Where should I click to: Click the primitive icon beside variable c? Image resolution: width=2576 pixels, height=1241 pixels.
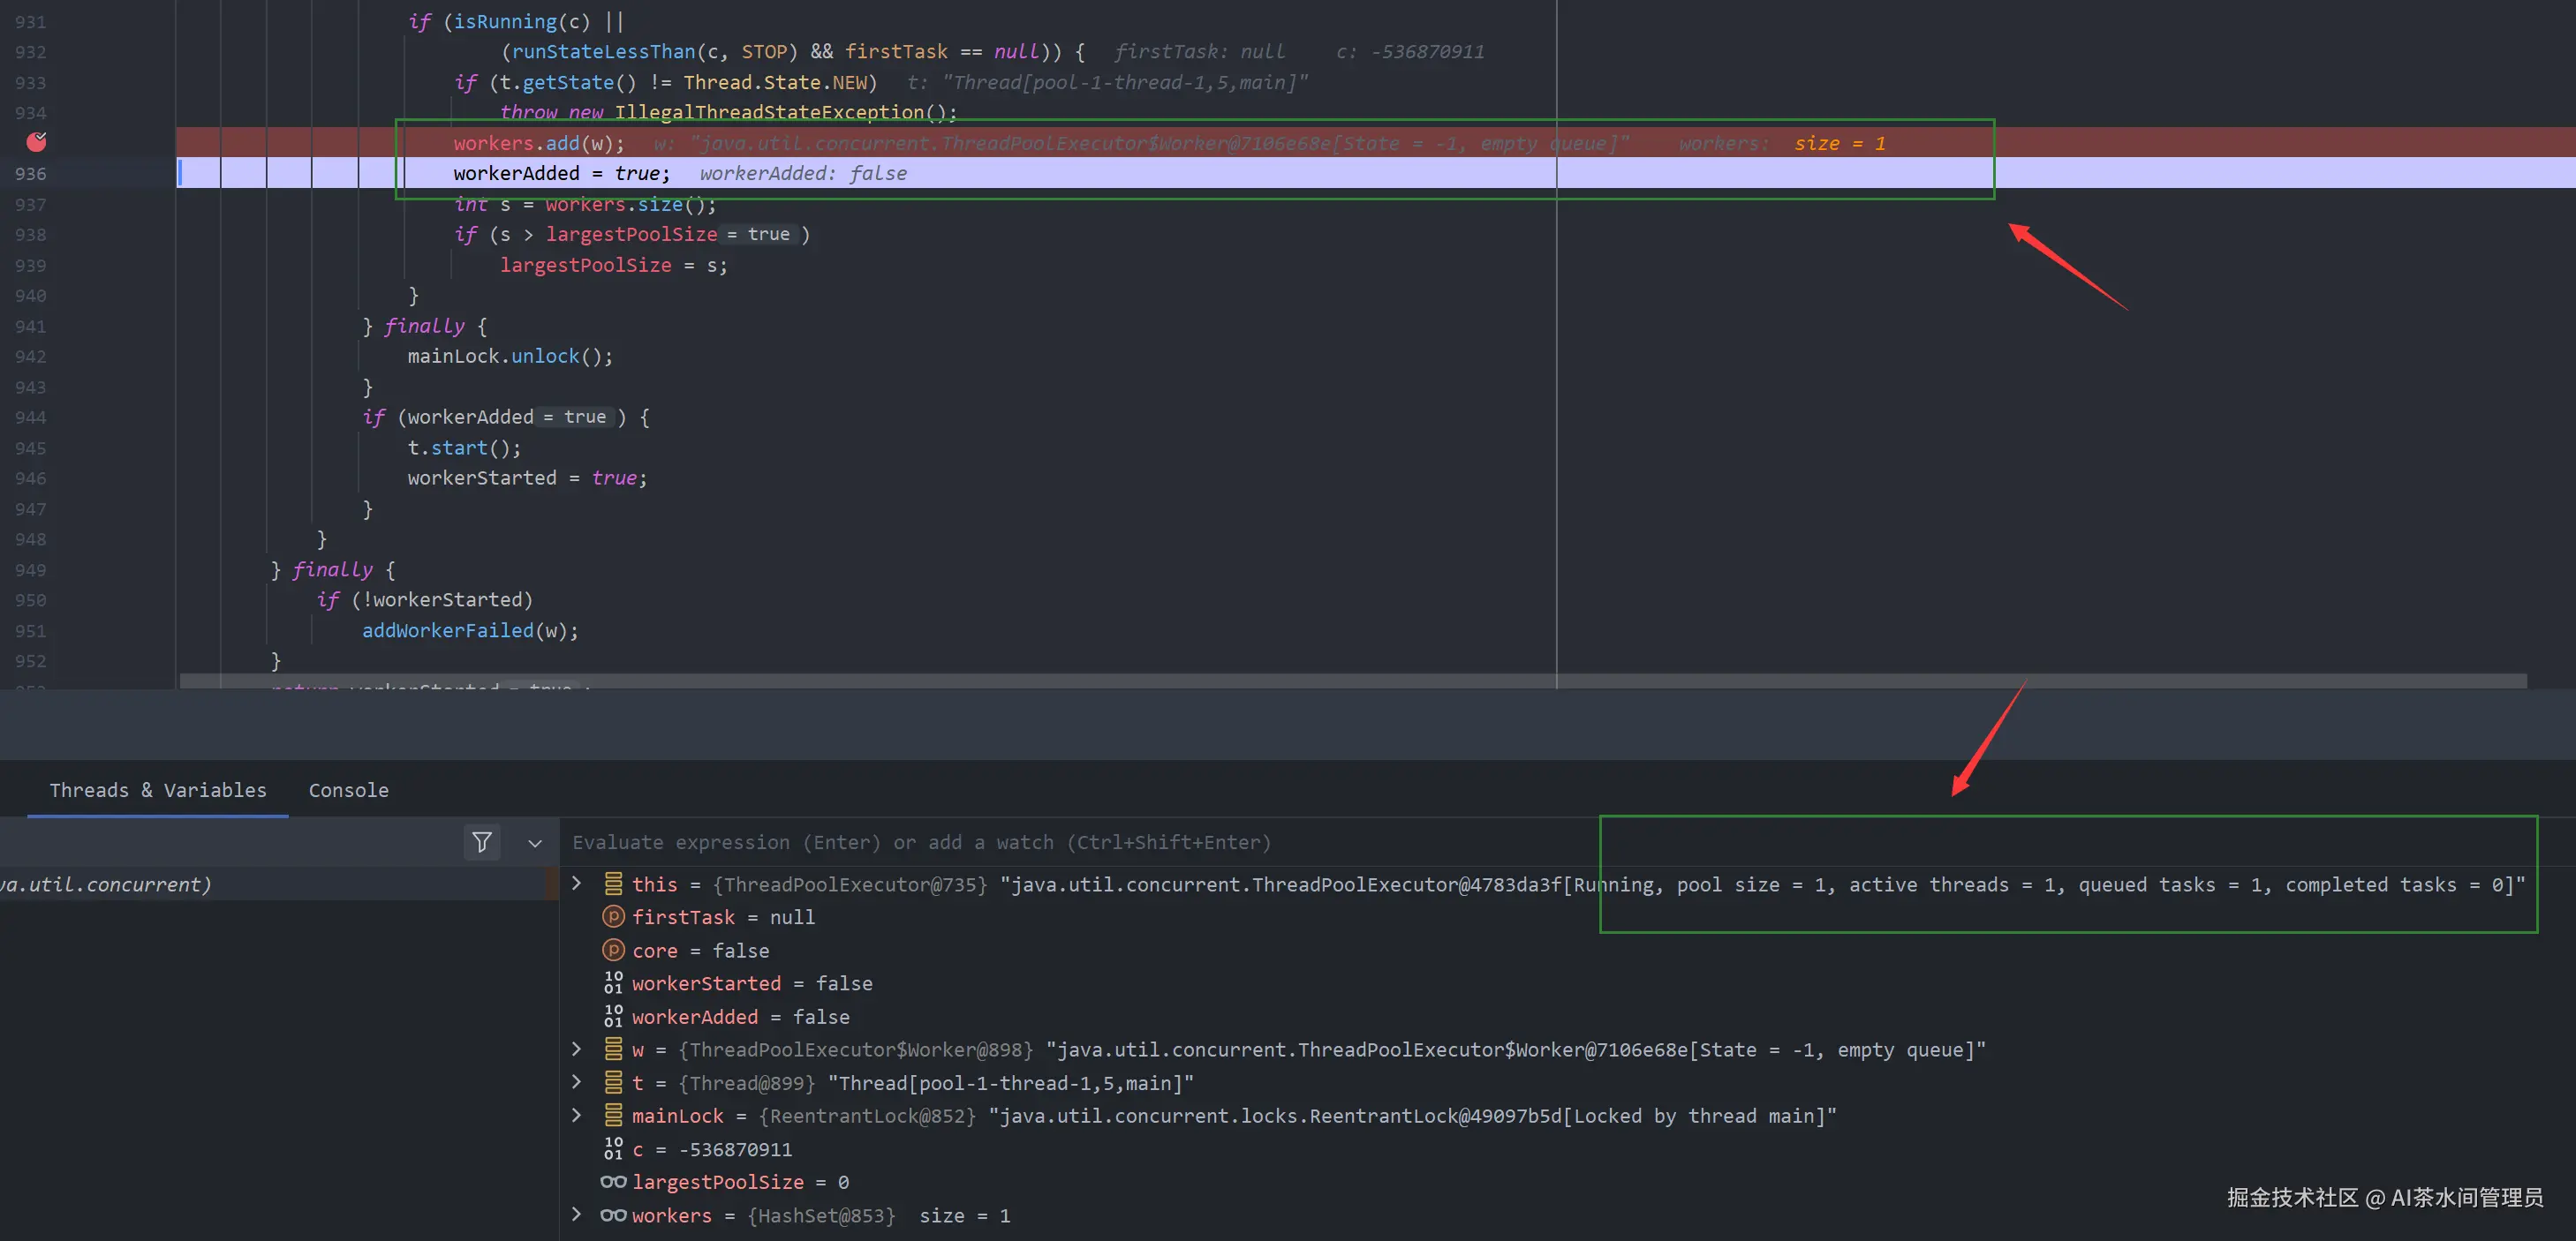pyautogui.click(x=613, y=1149)
